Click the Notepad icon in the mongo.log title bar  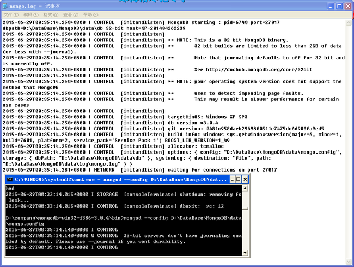pyautogui.click(x=5, y=6)
